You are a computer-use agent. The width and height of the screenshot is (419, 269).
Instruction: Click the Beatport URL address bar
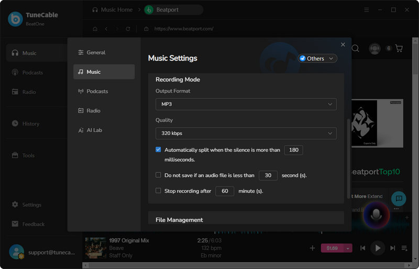click(184, 29)
